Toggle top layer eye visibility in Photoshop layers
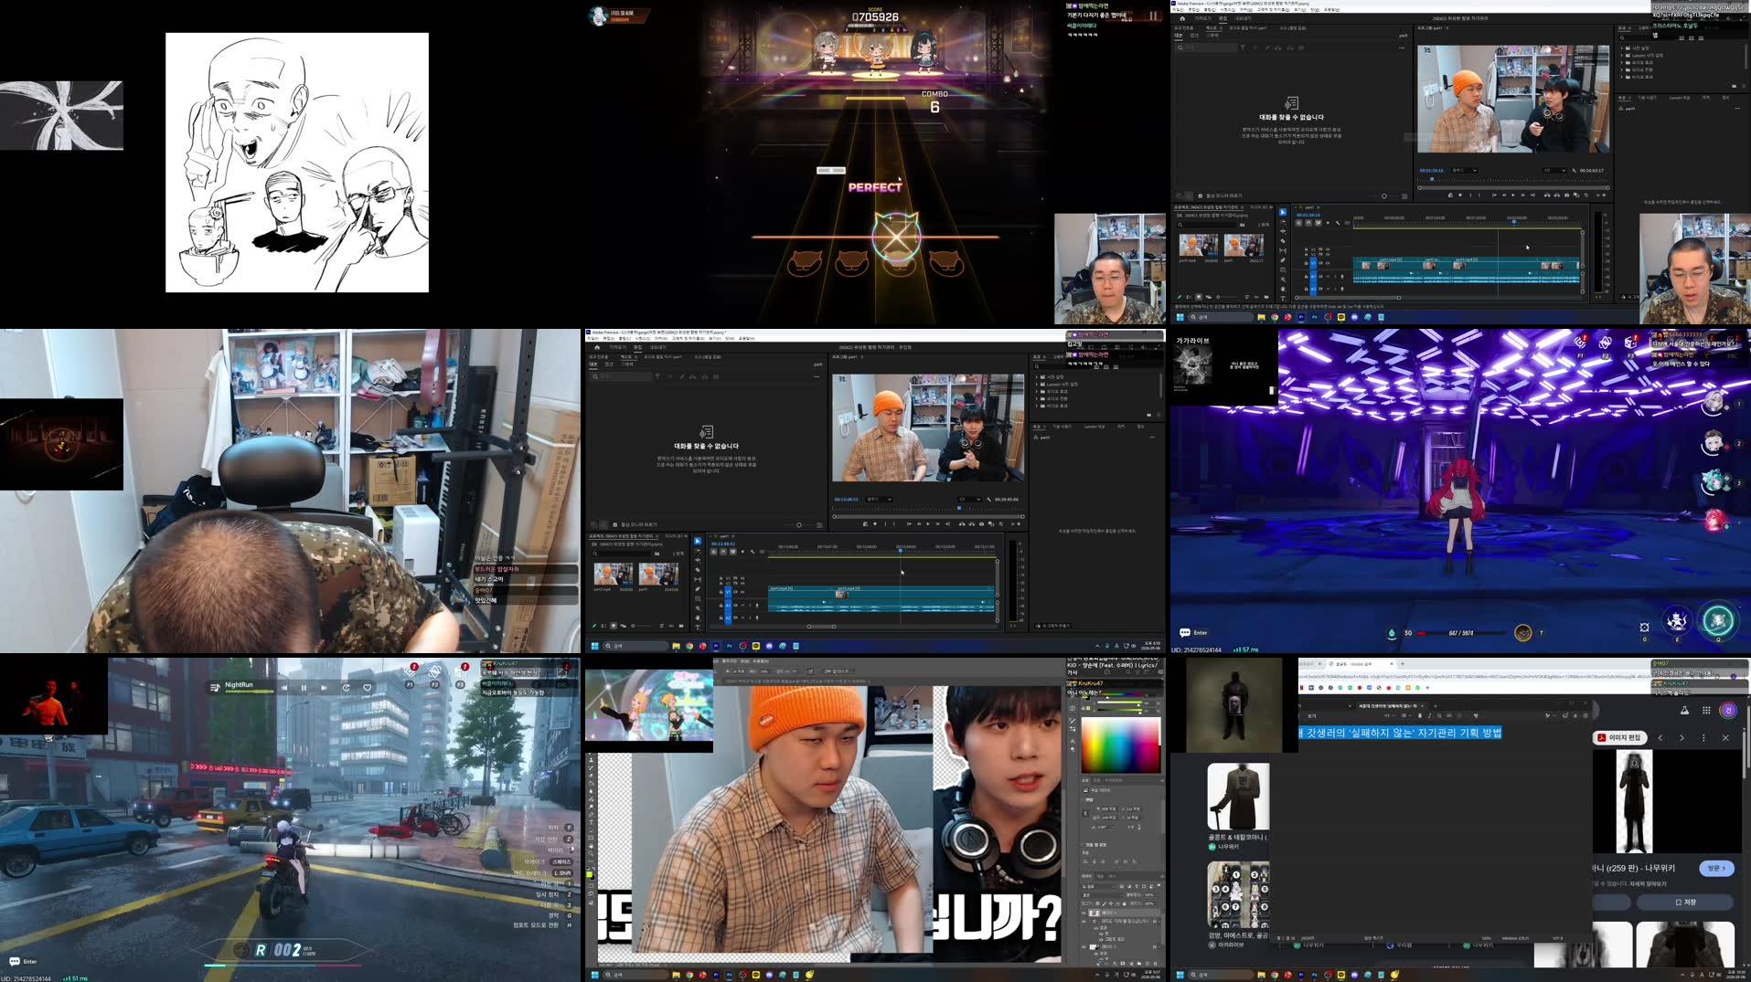Screen dimensions: 1751x982 [x=1084, y=913]
